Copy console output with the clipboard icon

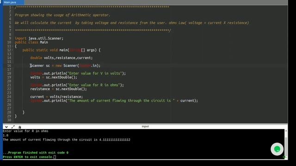(x=19, y=127)
